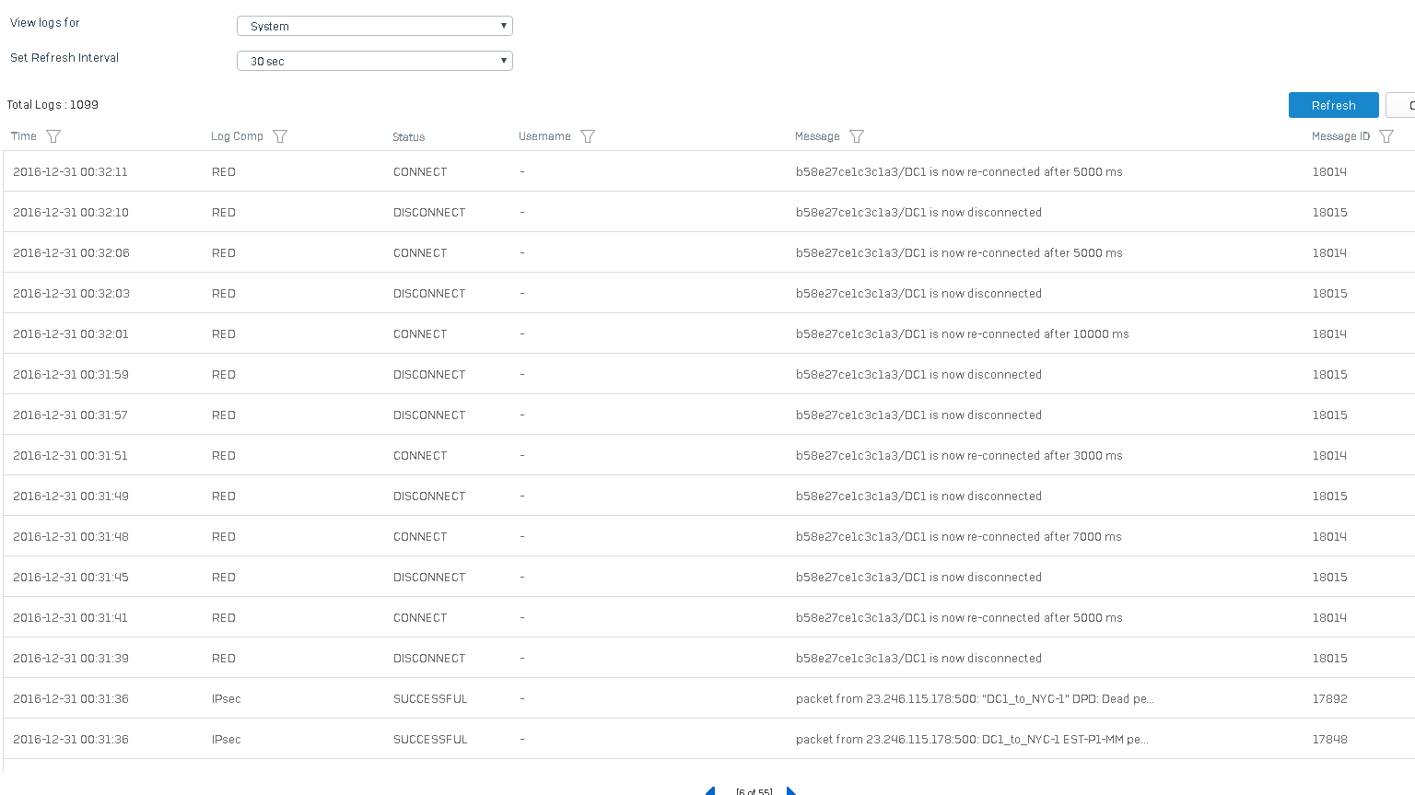Select timestamp 2016-12-31 00:32:01
The width and height of the screenshot is (1415, 795).
click(x=71, y=334)
